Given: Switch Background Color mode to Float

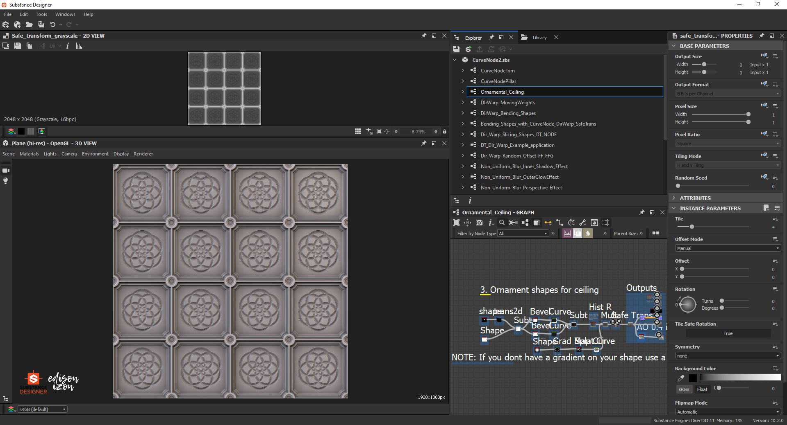Looking at the screenshot, I should 702,389.
